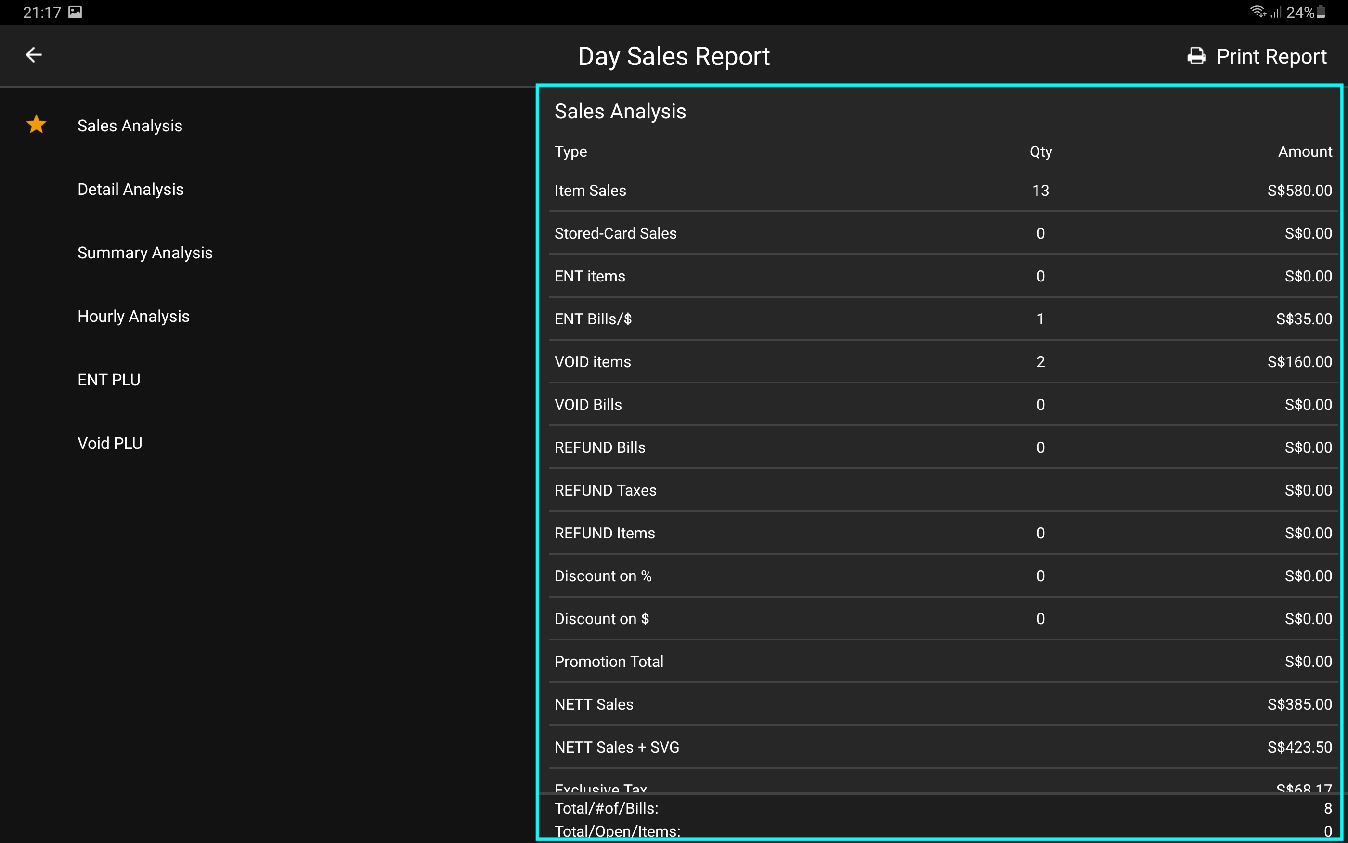Click the Total/#of/Bills footer line

click(x=943, y=808)
